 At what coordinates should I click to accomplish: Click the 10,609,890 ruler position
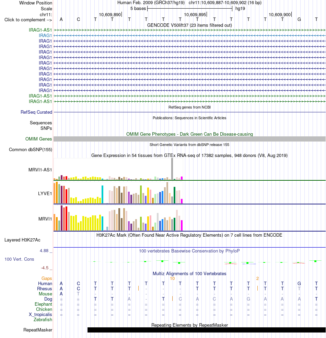click(110, 15)
